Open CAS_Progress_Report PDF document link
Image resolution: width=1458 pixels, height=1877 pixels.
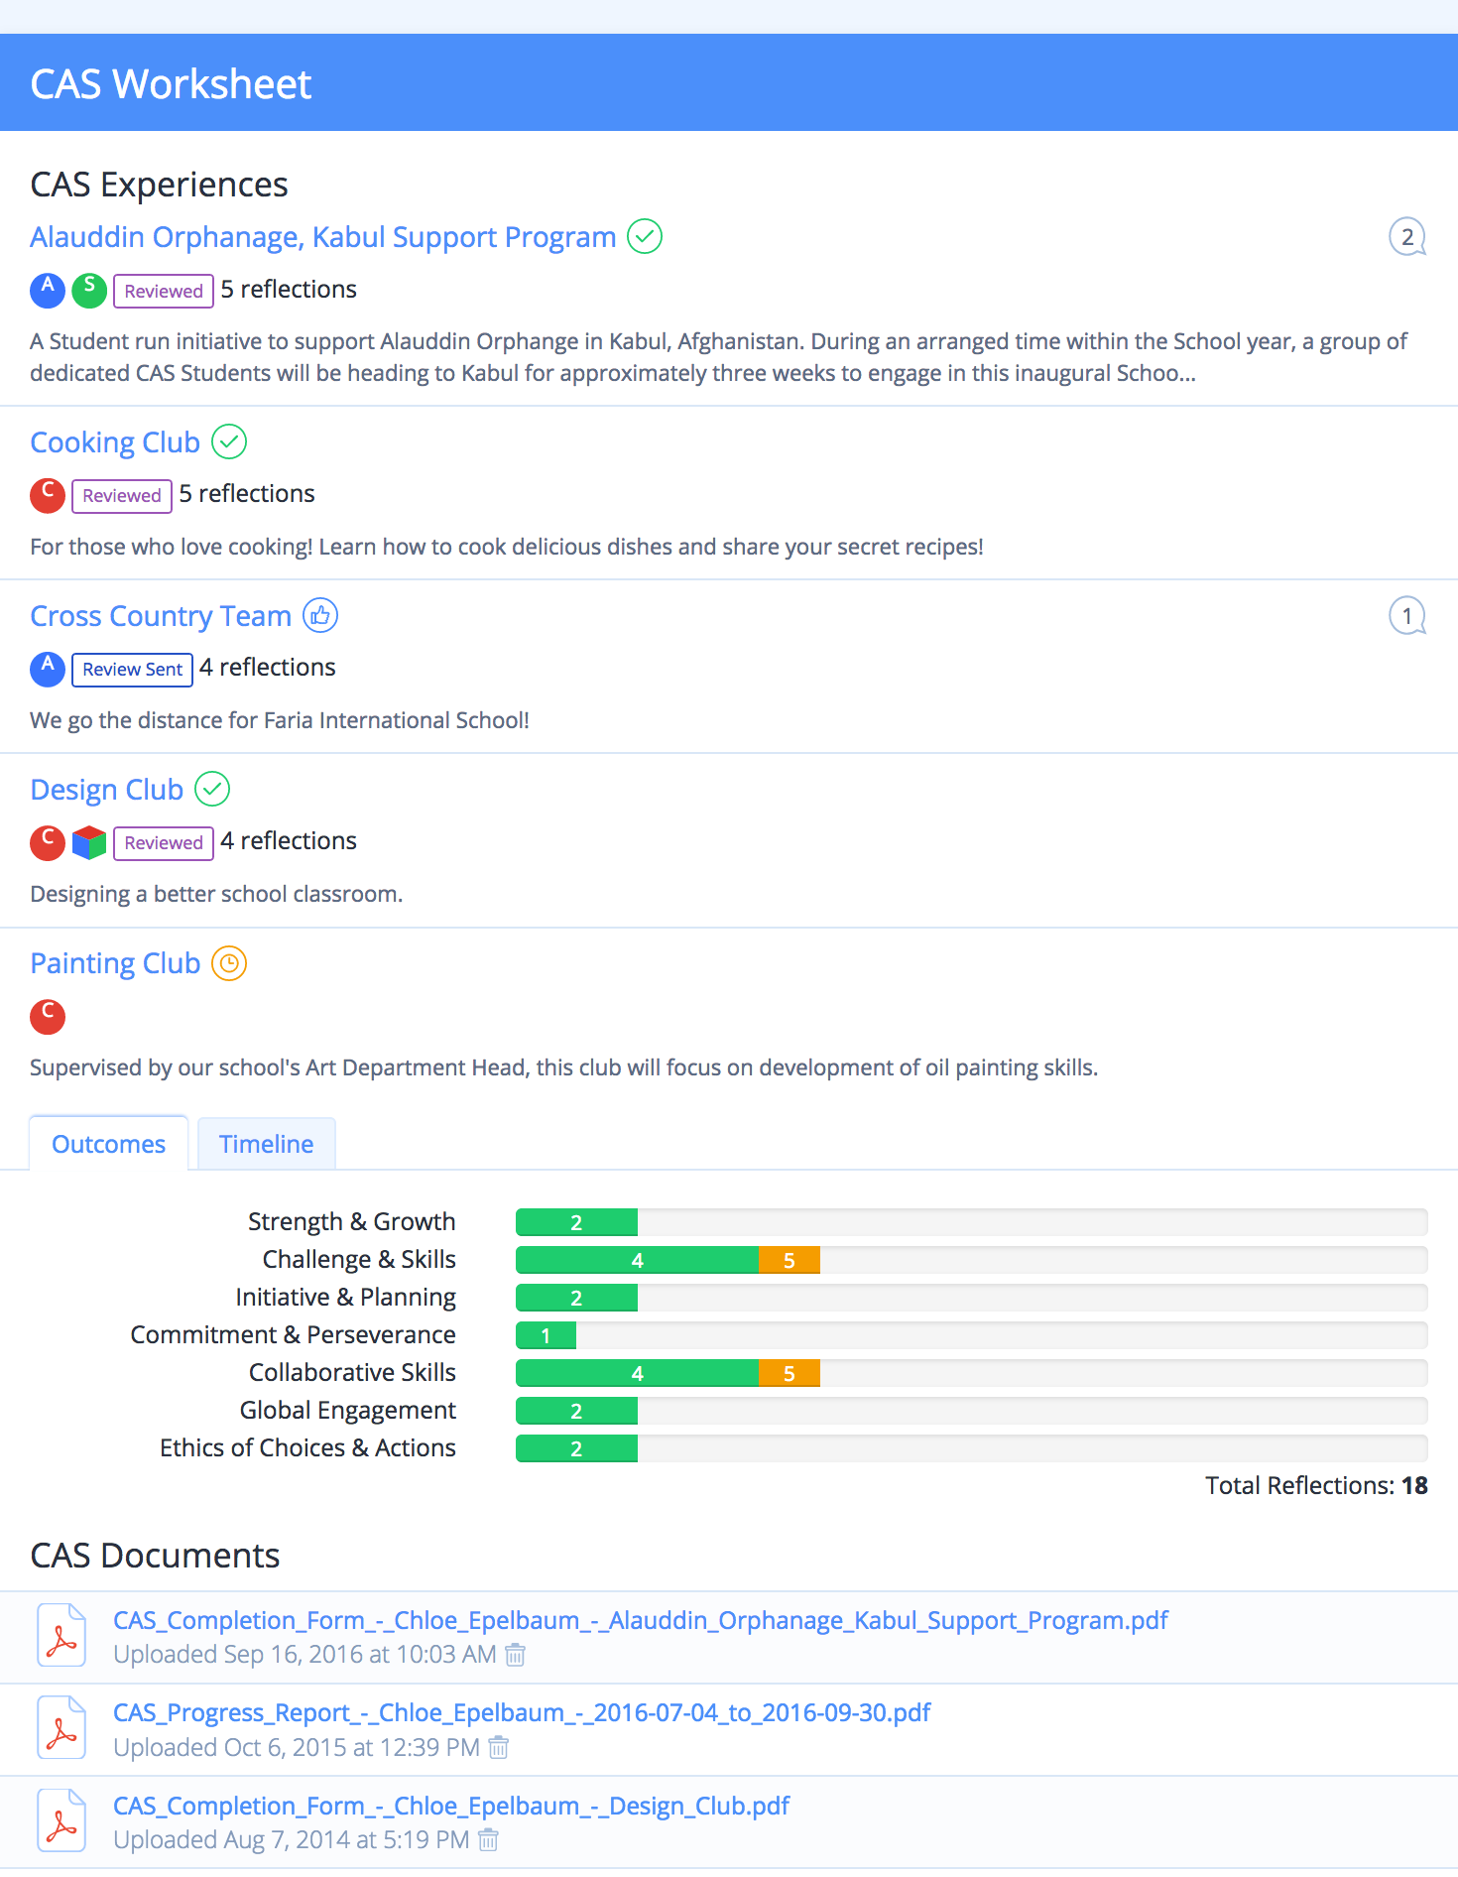click(522, 1712)
